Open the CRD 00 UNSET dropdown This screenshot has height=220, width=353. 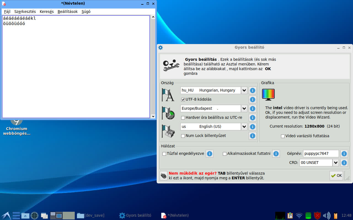336,163
